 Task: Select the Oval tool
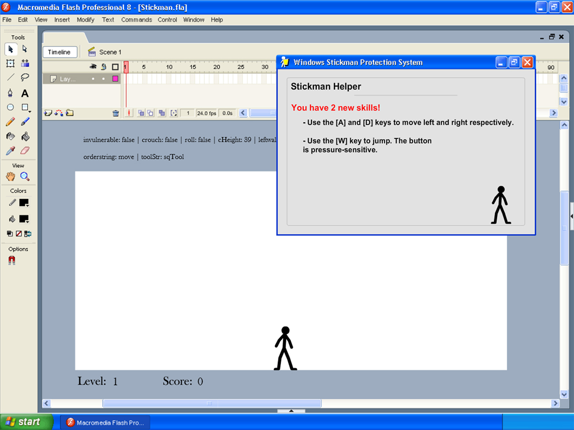tap(11, 107)
